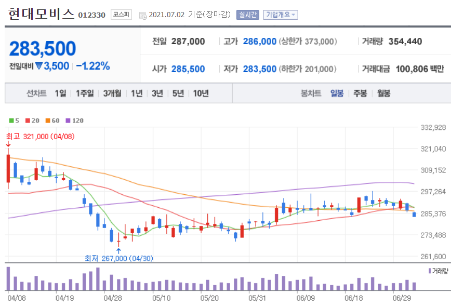Switch to the 월봉 candlestick chart
The height and width of the screenshot is (307, 451).
coord(383,93)
